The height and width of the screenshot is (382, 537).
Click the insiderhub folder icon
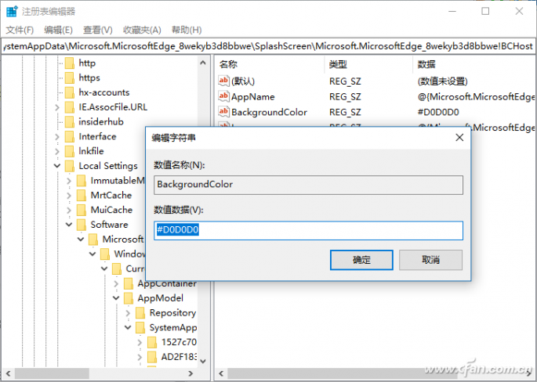coord(70,122)
